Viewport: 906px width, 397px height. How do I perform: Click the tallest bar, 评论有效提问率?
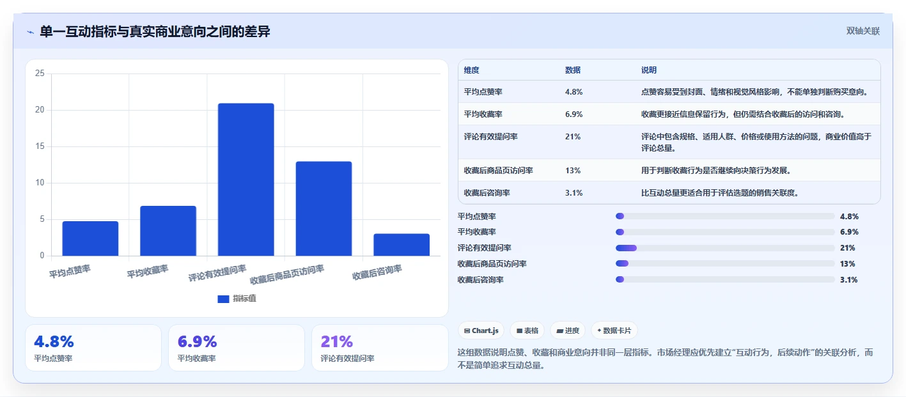(x=246, y=180)
